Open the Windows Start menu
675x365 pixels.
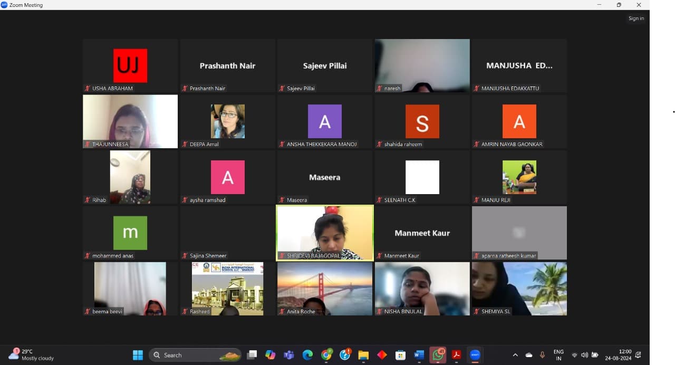[x=138, y=355]
